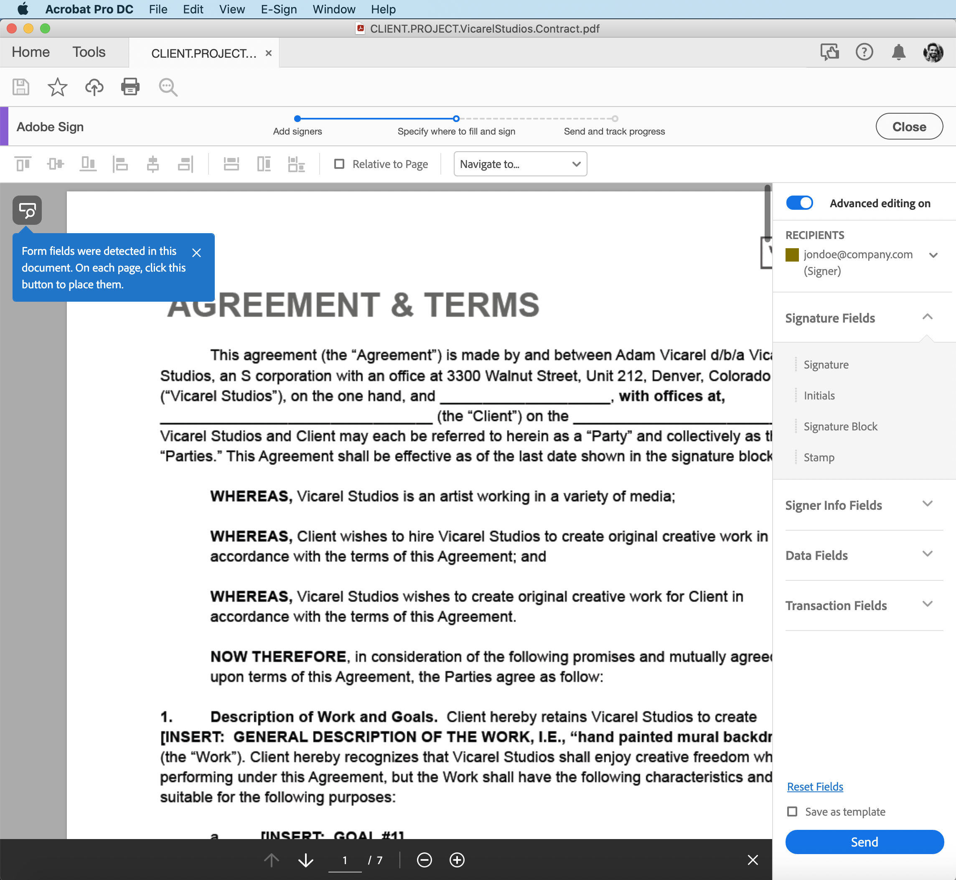Click the jondoe recipient color swatch
This screenshot has width=956, height=880.
coord(792,254)
